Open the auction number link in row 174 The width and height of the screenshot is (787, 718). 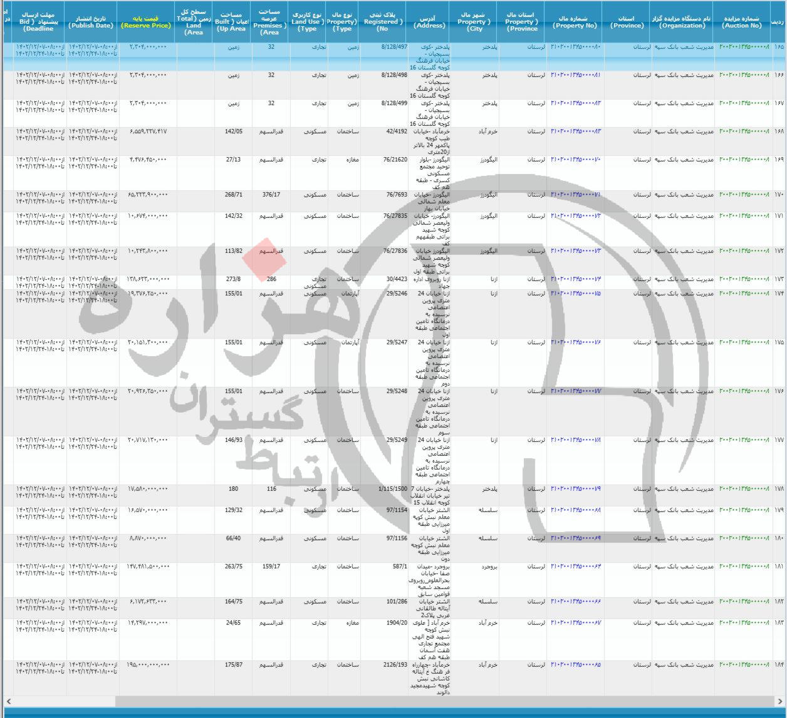click(744, 293)
